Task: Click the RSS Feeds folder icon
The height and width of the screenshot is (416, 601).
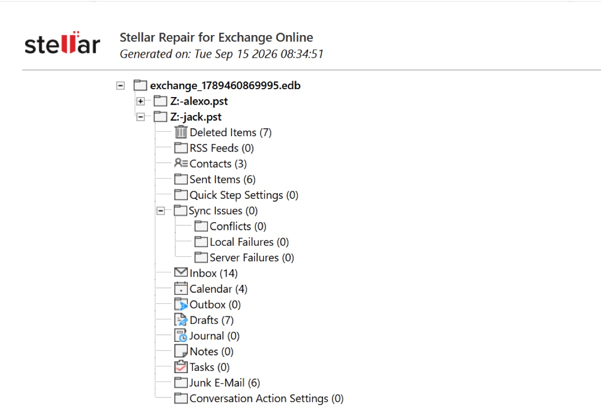Action: tap(181, 148)
